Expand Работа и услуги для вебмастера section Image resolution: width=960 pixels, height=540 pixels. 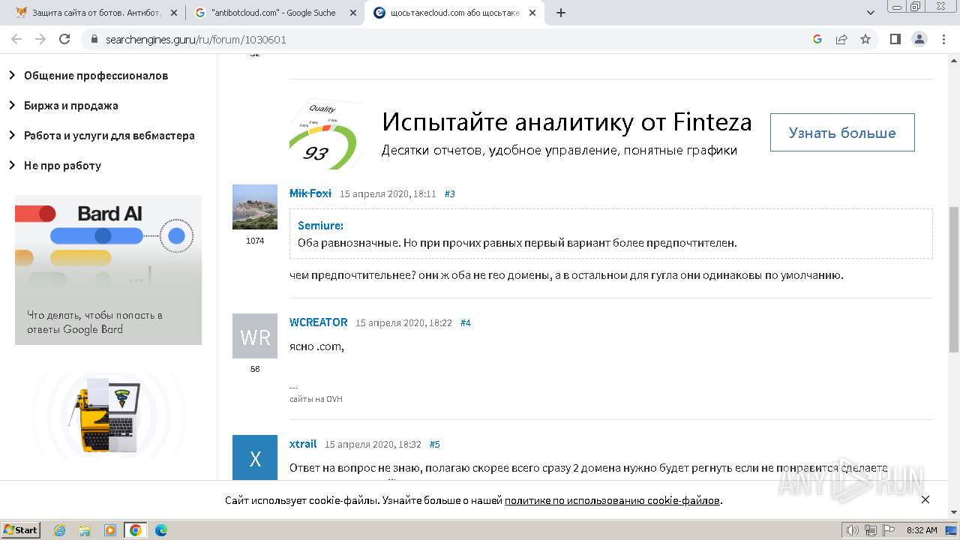102,136
